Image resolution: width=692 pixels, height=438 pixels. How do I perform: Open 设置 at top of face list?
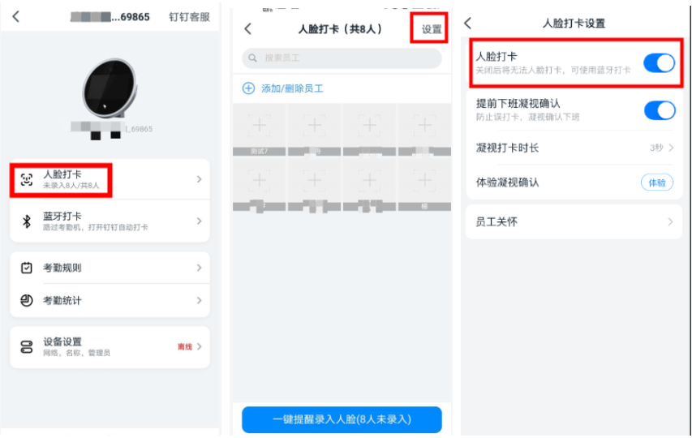tap(431, 29)
